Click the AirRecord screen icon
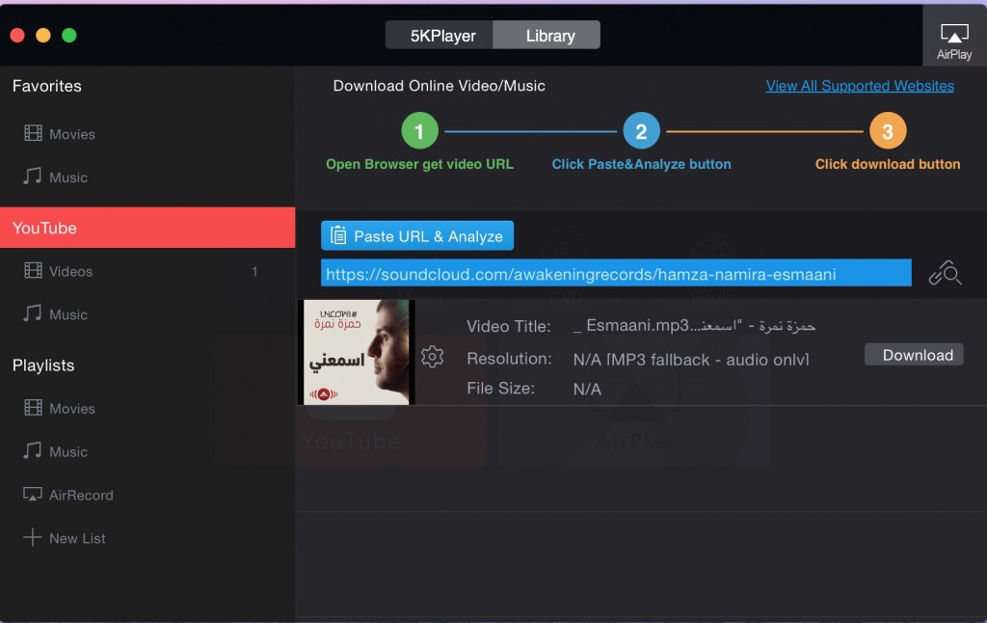Screen dimensions: 987x623 pos(33,494)
